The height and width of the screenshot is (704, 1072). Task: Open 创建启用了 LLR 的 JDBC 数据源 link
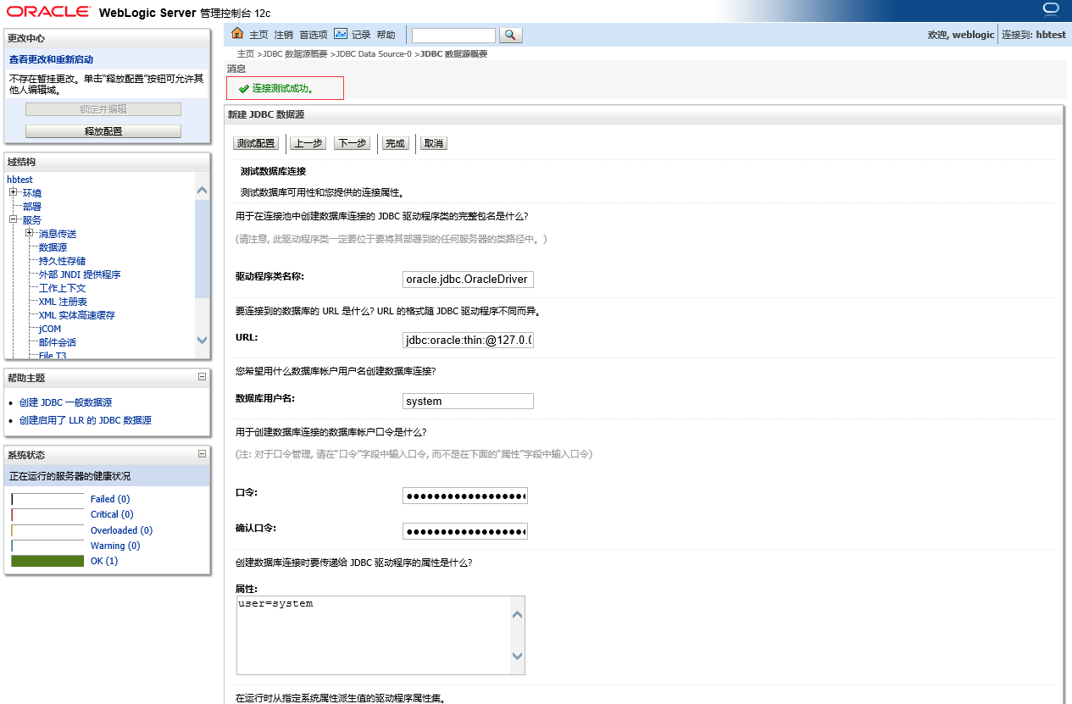[x=86, y=420]
